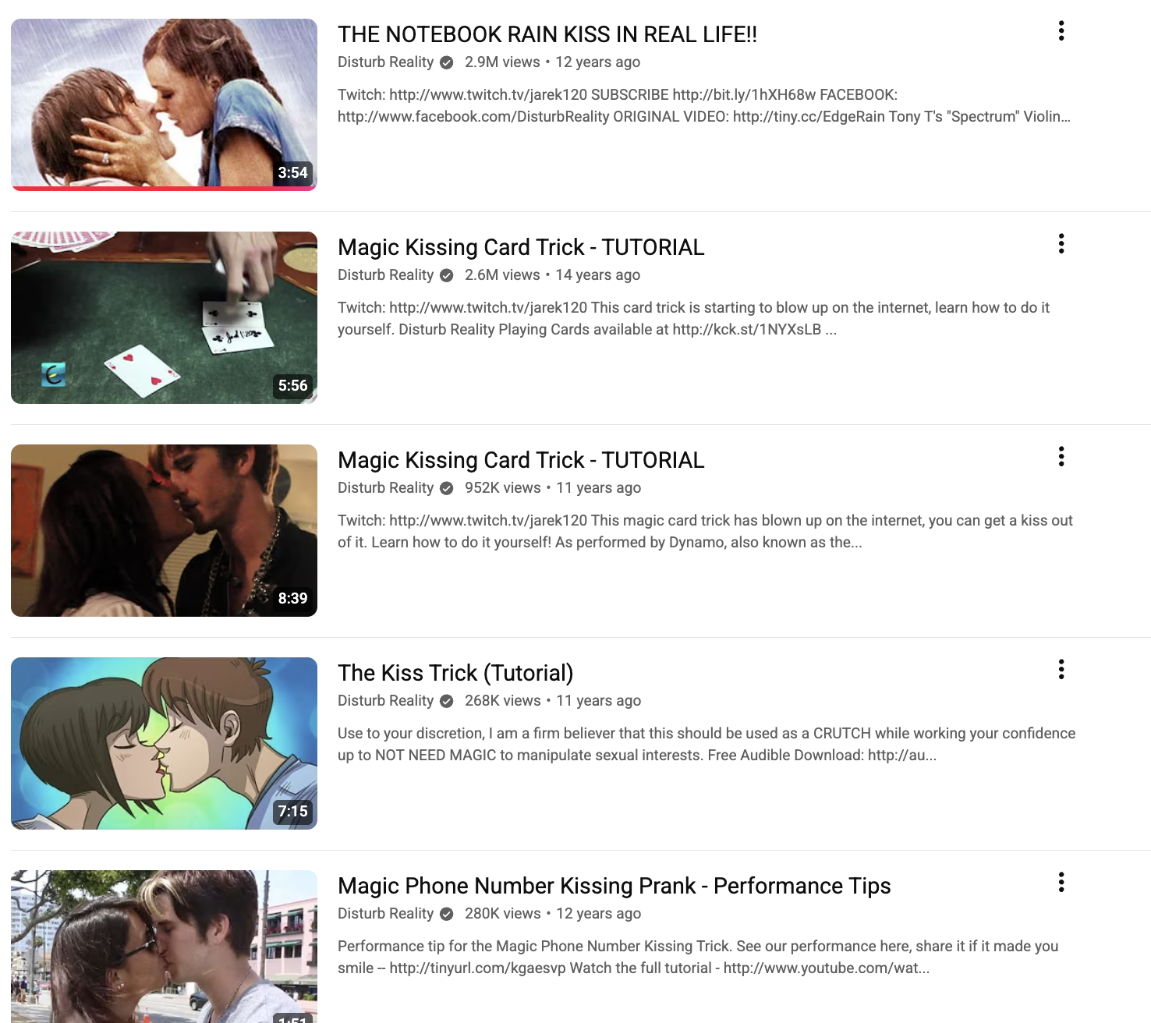Click verified badge on Magic Phone Number Prank row

(447, 914)
